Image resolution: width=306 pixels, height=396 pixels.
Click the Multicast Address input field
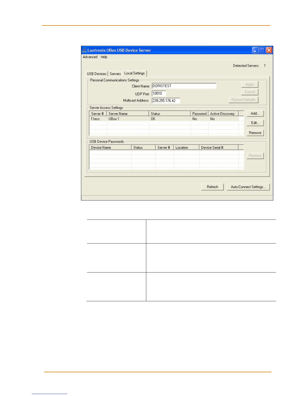166,100
